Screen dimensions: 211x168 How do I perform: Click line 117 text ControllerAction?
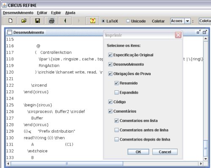coord(56,52)
